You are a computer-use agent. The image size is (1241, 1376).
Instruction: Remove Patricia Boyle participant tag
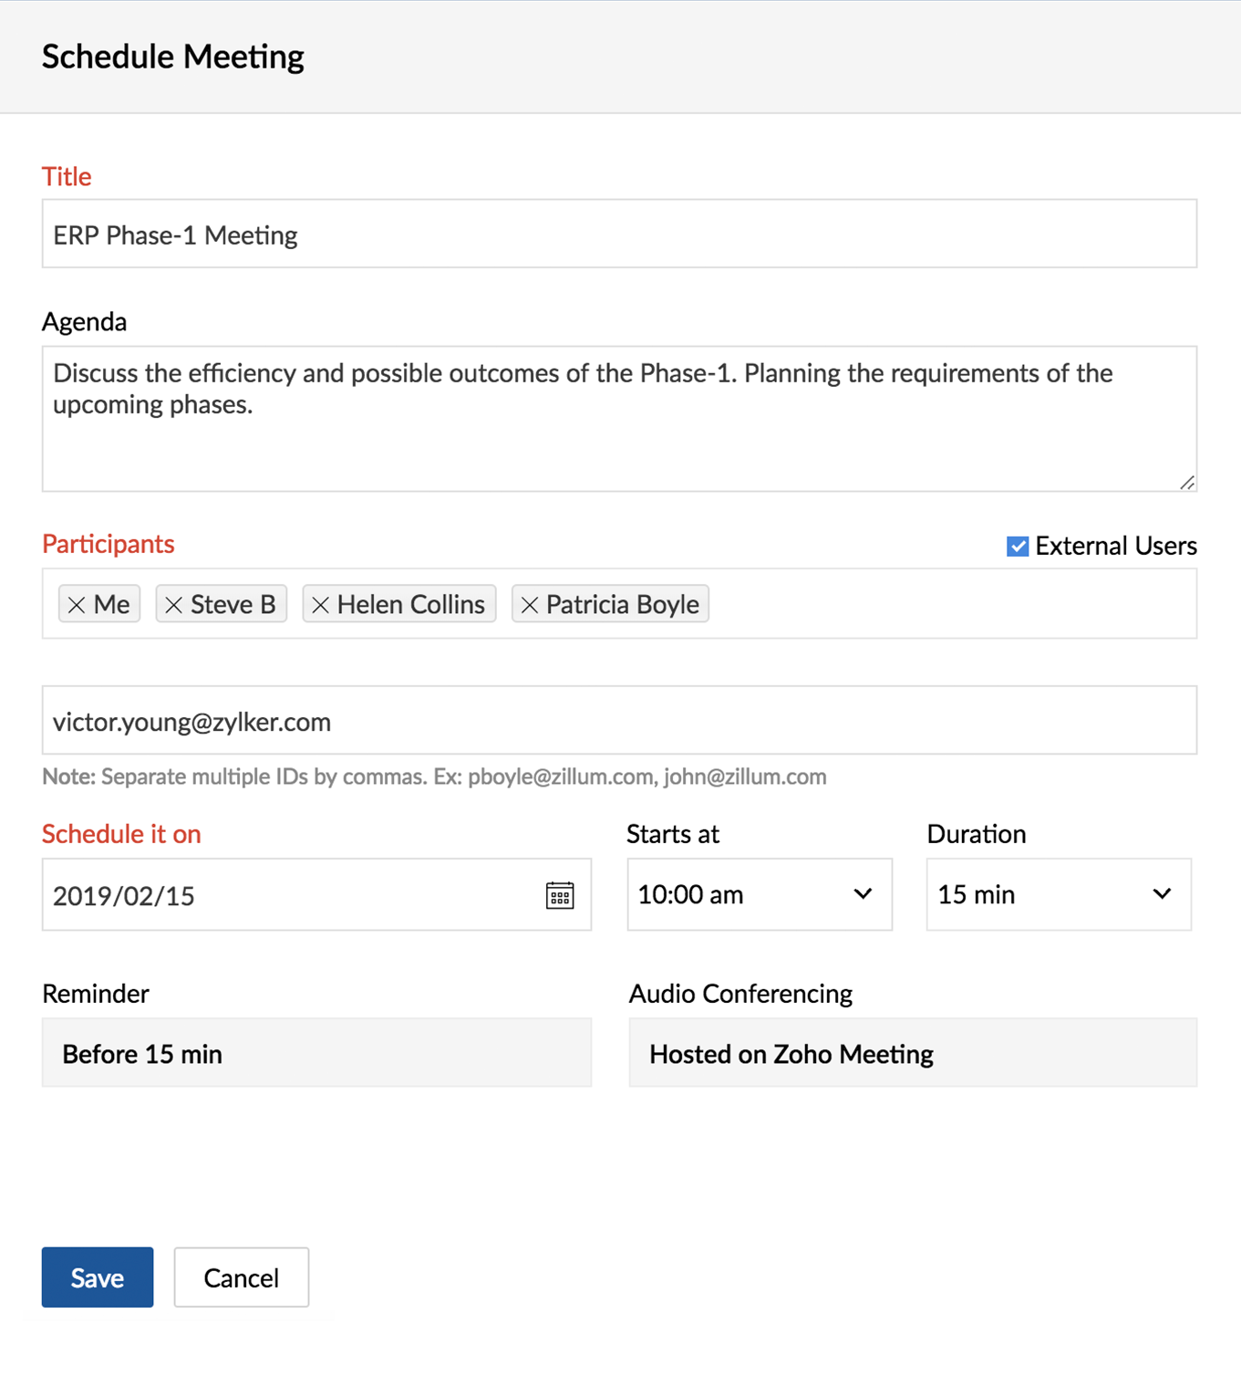530,605
